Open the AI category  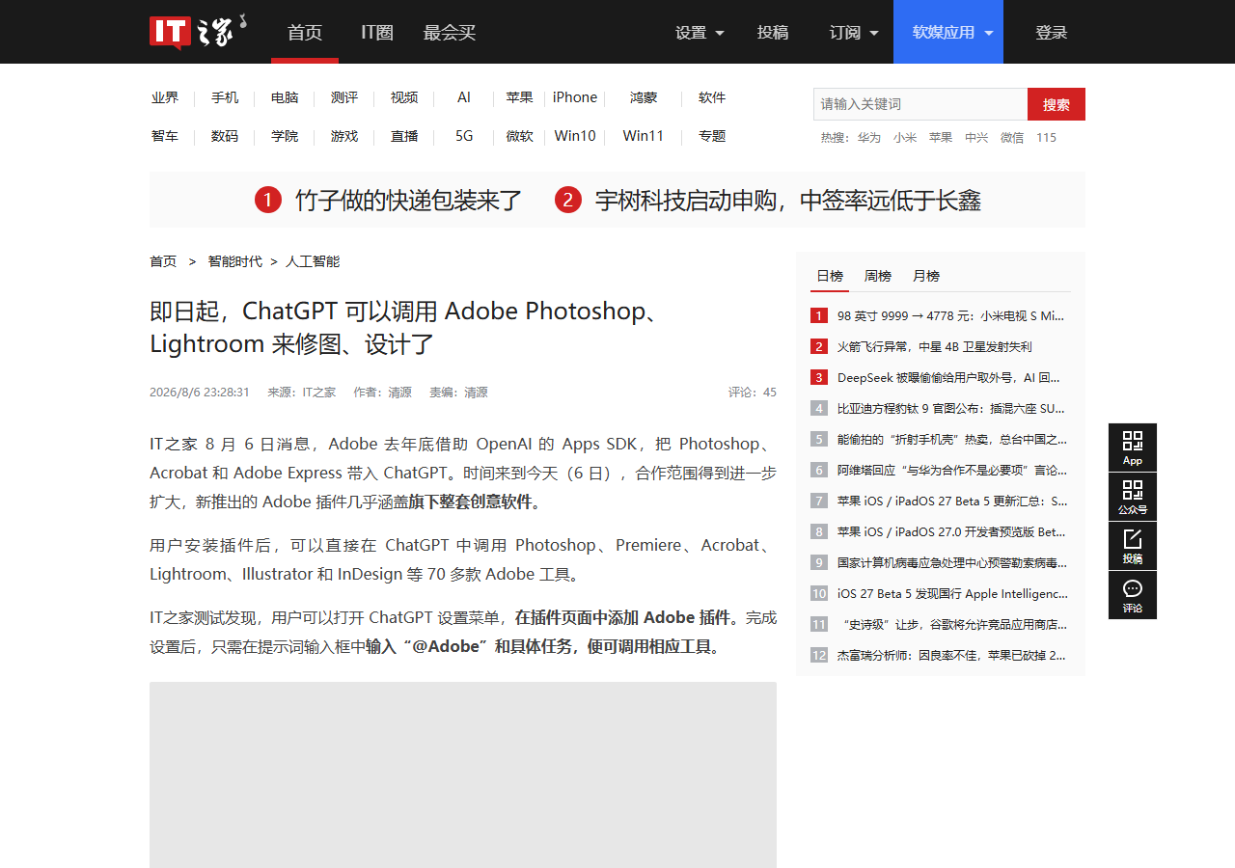point(464,97)
